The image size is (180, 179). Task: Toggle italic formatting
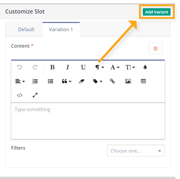[x=68, y=67]
